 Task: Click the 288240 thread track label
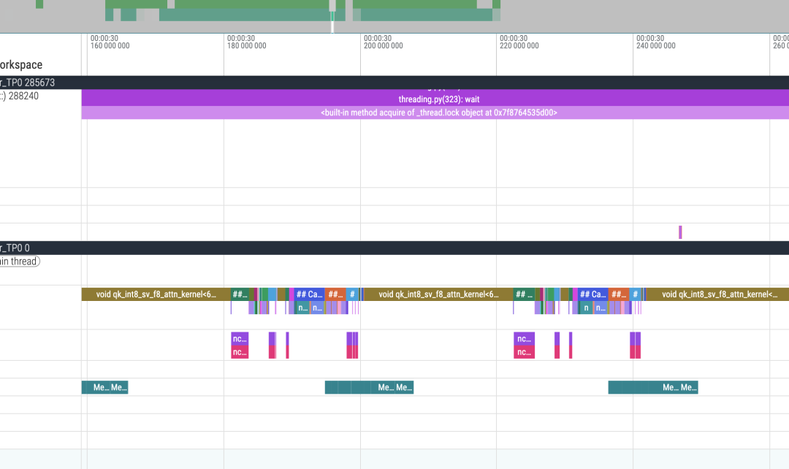pos(20,96)
